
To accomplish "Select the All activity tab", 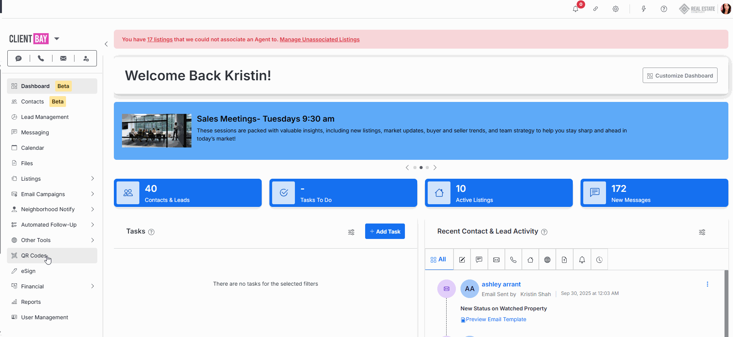I will pyautogui.click(x=439, y=260).
